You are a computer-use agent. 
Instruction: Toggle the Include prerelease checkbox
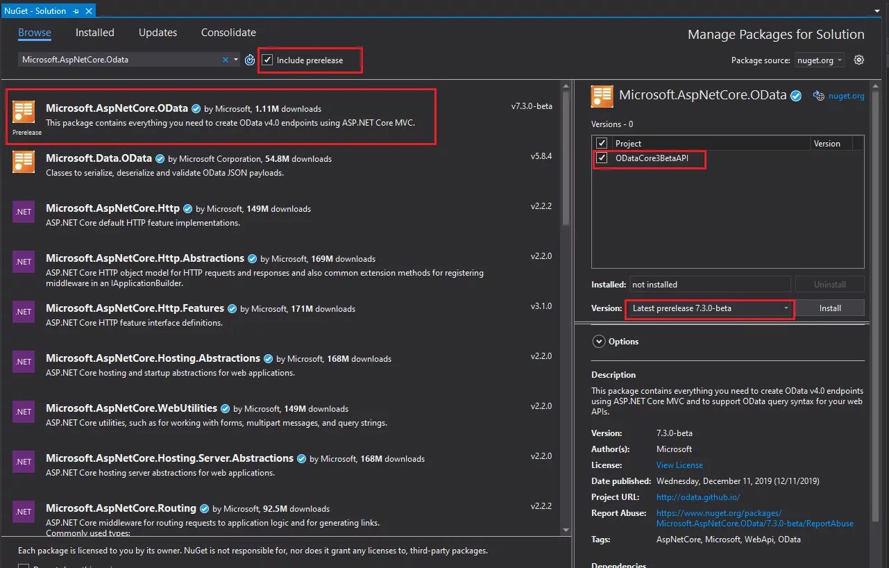(268, 60)
